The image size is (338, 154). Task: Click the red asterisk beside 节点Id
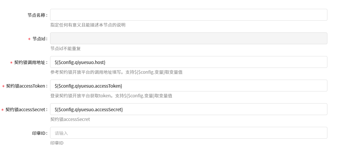point(29,39)
